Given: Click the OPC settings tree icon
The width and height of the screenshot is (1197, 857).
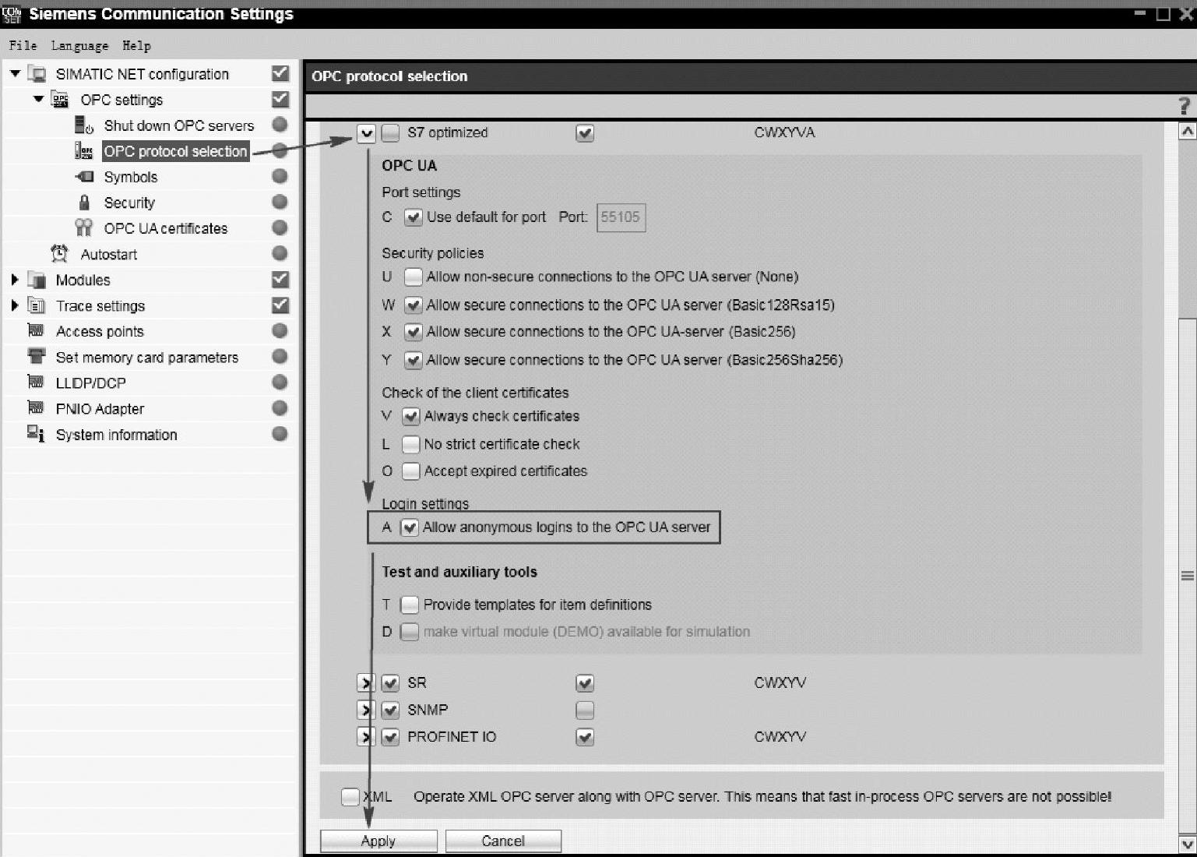Looking at the screenshot, I should coord(59,100).
